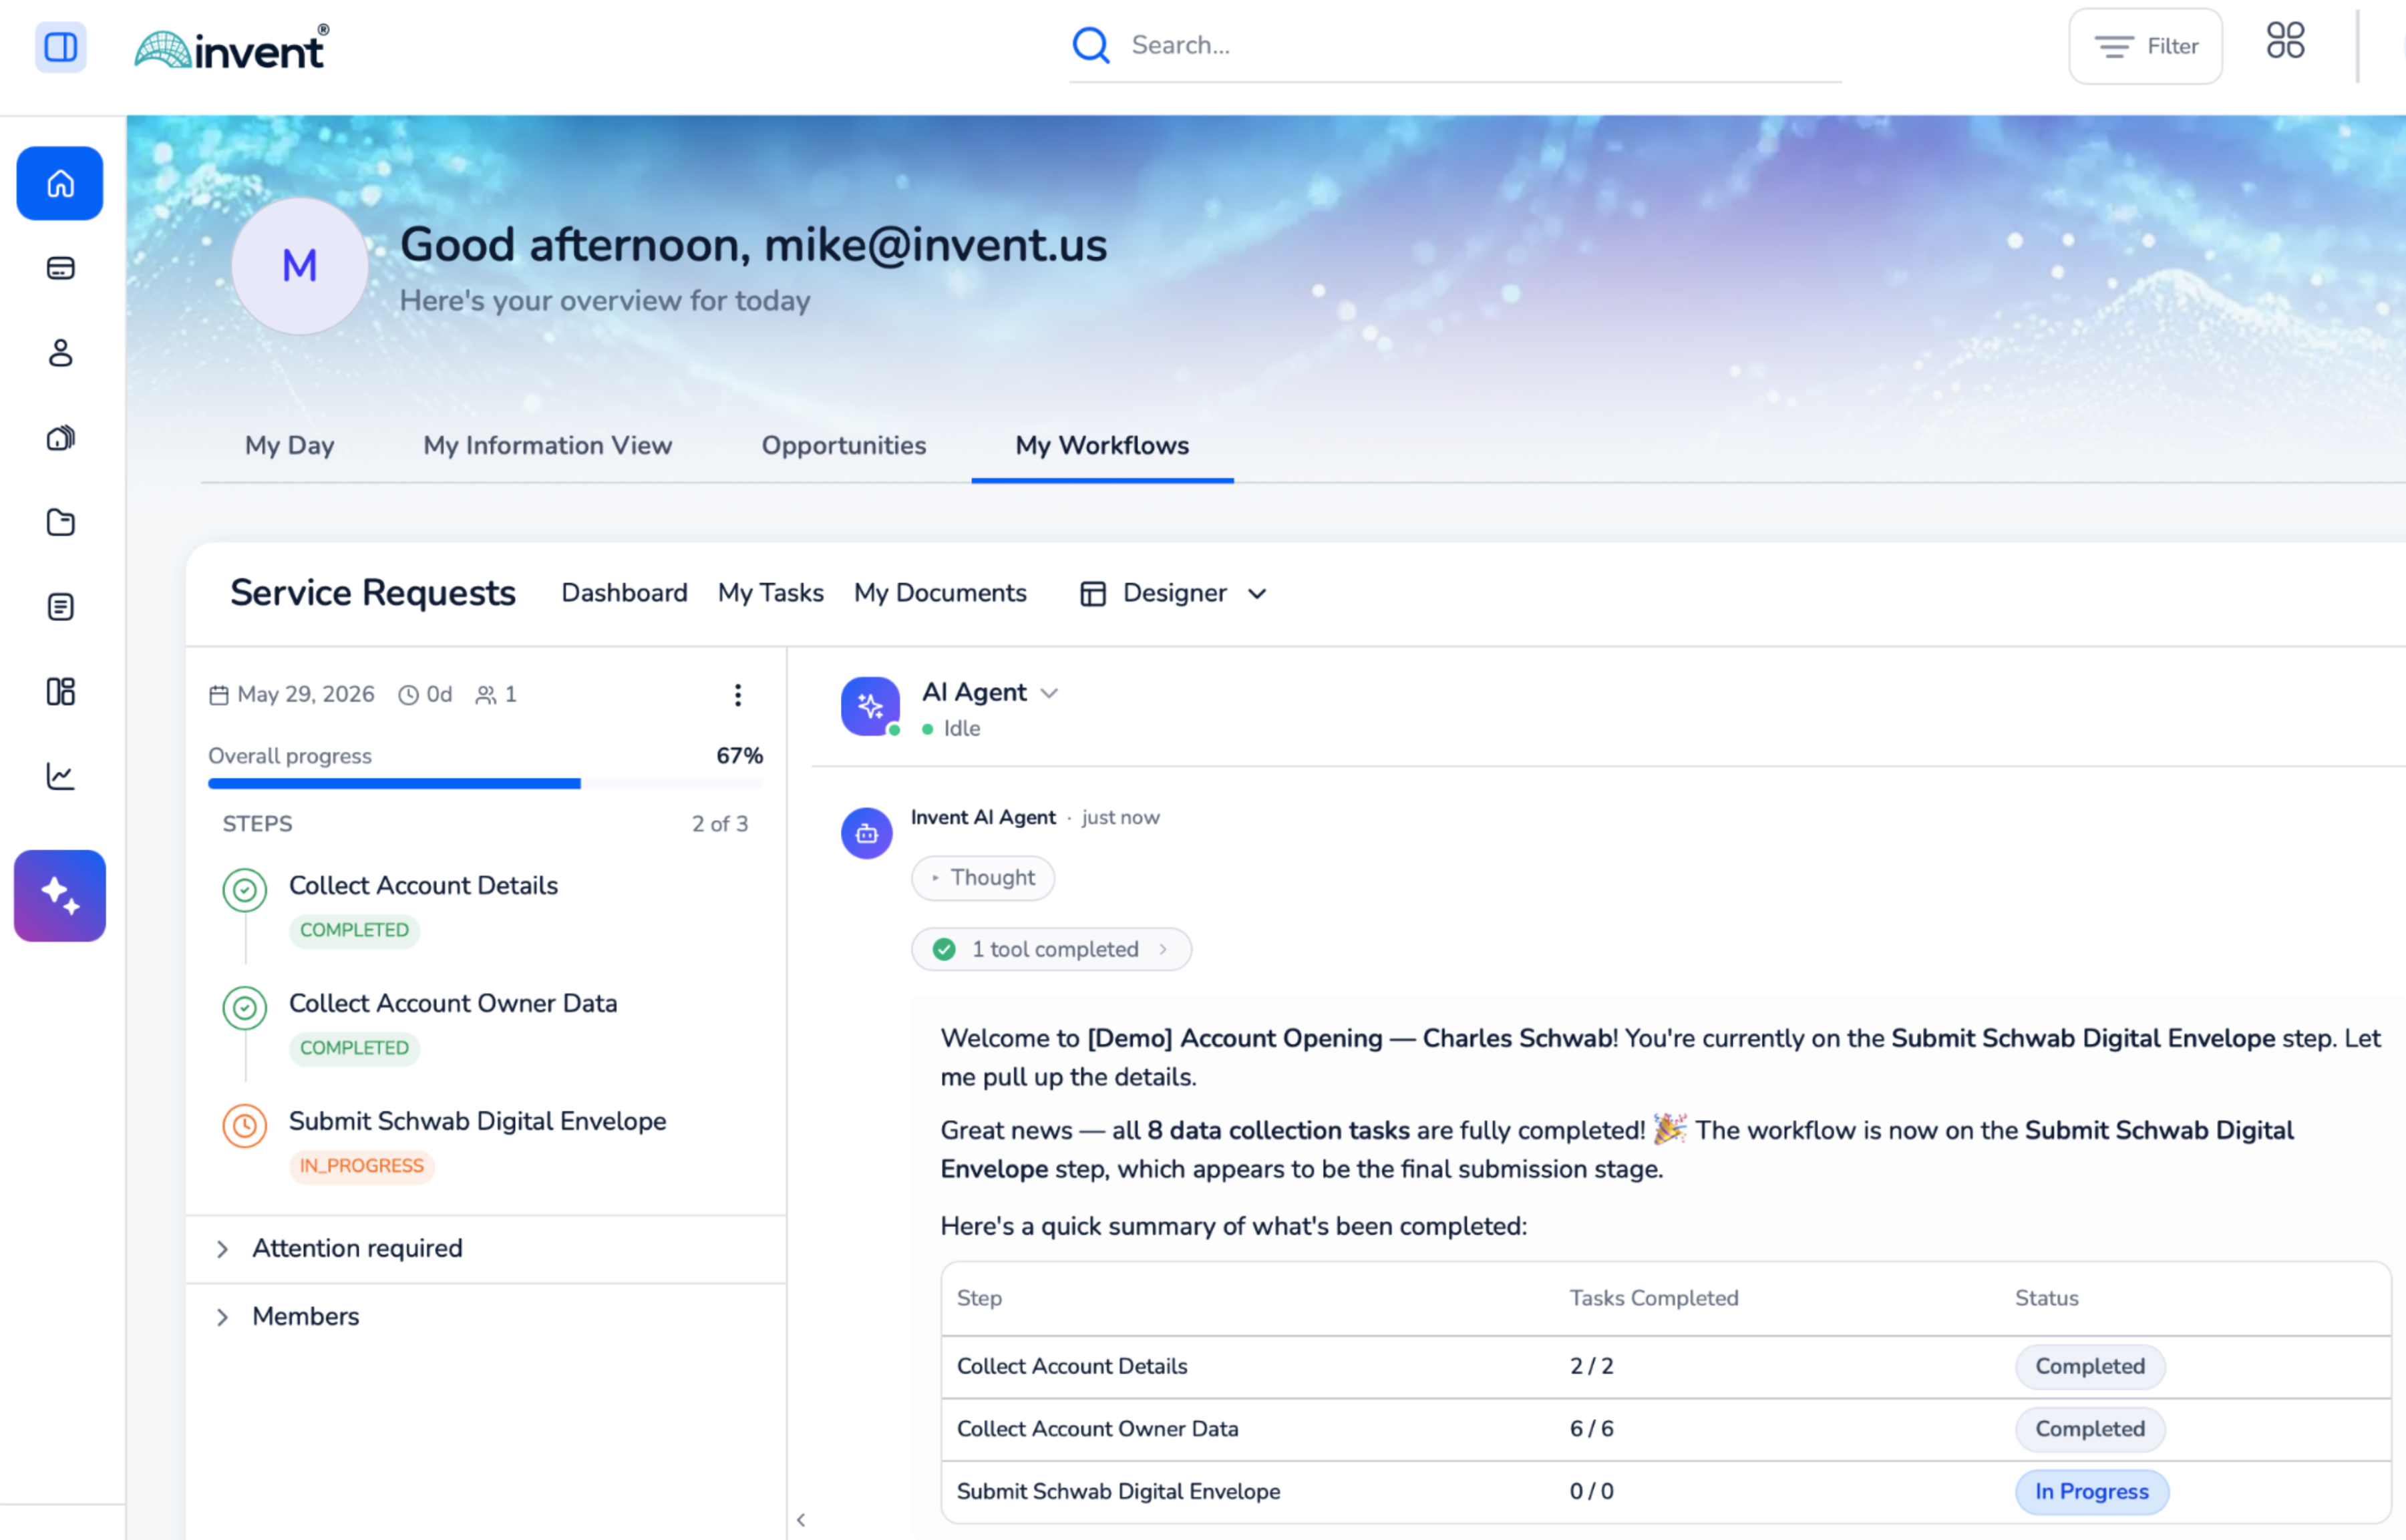Screen dimensions: 2406x1540
Task: Toggle the sidebar panel icon
Action: coord(60,46)
